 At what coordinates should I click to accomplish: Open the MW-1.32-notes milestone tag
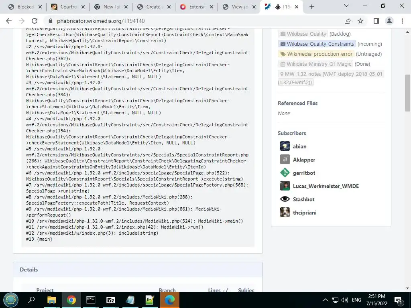pos(331,78)
